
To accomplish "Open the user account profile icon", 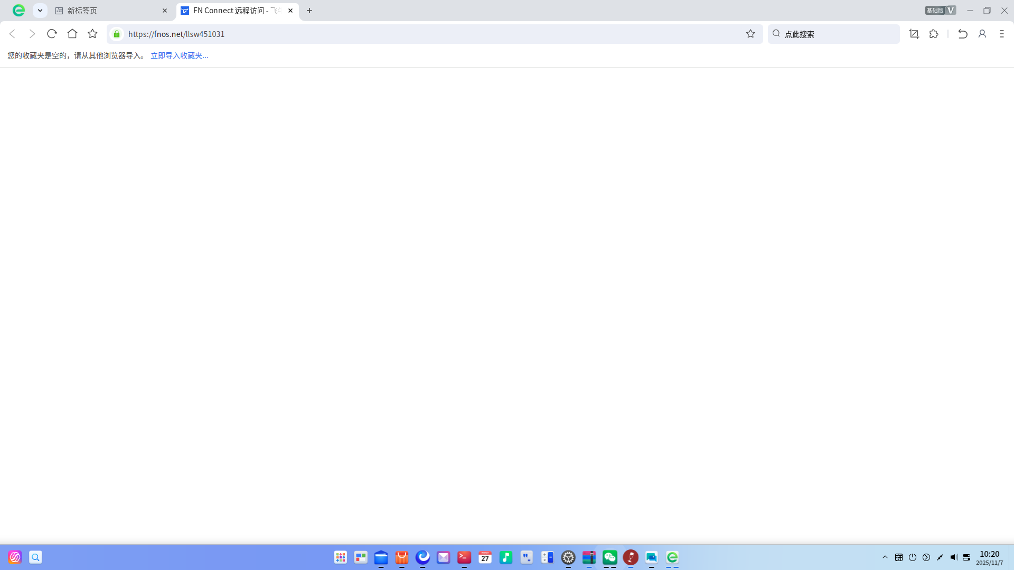I will point(982,34).
